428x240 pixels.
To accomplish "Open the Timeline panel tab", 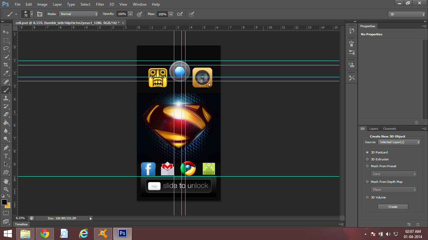I will tap(21, 224).
